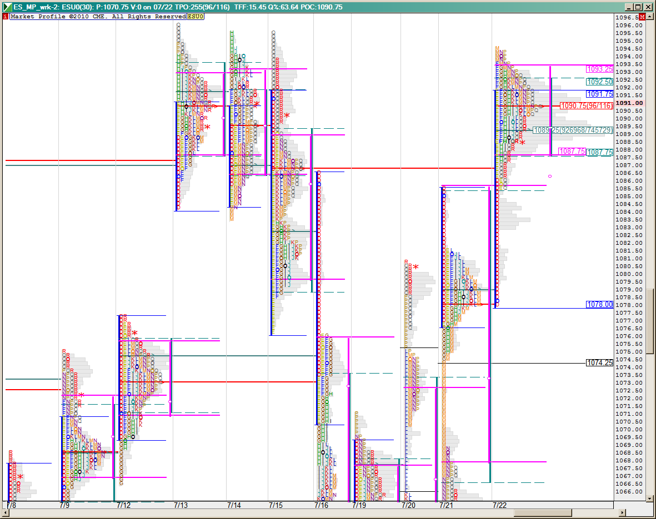Click the red M icon on price axis

642,17
